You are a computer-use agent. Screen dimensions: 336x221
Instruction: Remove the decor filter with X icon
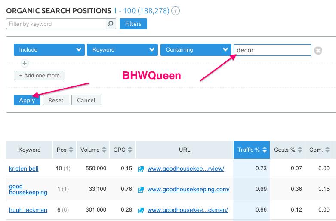[318, 50]
